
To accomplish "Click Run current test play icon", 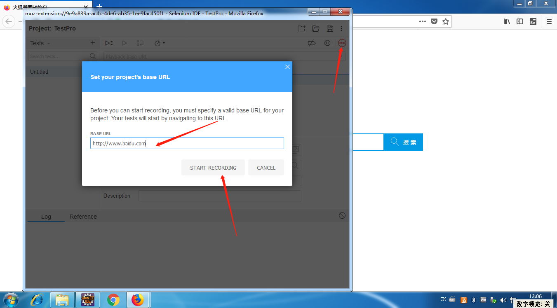I will tap(125, 43).
